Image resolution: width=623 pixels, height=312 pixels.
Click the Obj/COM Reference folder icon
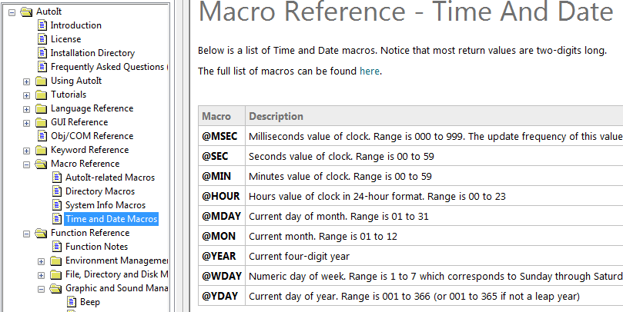coord(42,136)
